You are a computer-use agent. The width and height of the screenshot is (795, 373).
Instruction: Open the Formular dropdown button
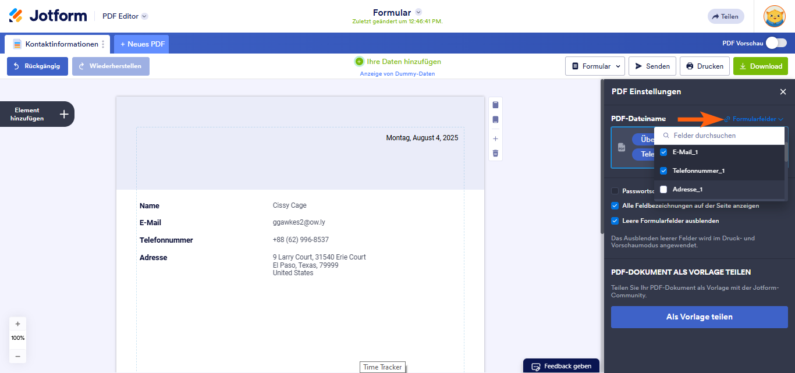click(x=595, y=66)
